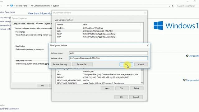
Task: Switch to Computer Name tab in System Properties
Action: [19, 24]
